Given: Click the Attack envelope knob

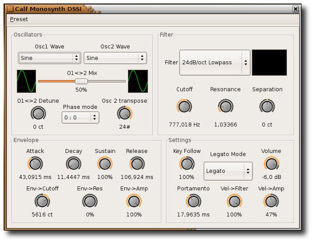Looking at the screenshot, I should pyautogui.click(x=35, y=163).
